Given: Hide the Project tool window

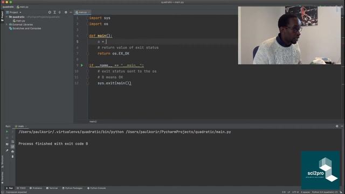Looking at the screenshot, I should [x=71, y=12].
